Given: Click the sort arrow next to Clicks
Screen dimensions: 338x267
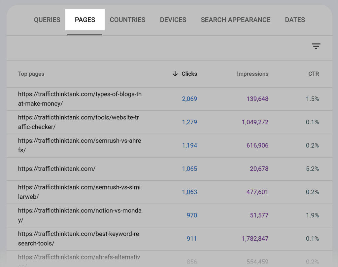Looking at the screenshot, I should (x=175, y=74).
